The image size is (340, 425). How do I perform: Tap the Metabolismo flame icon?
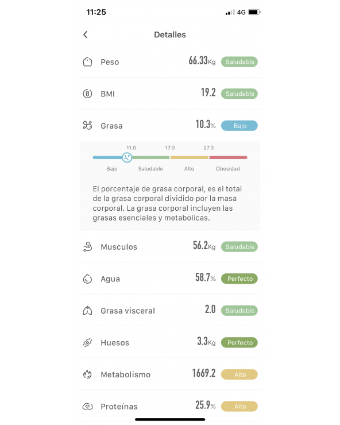[x=87, y=374]
